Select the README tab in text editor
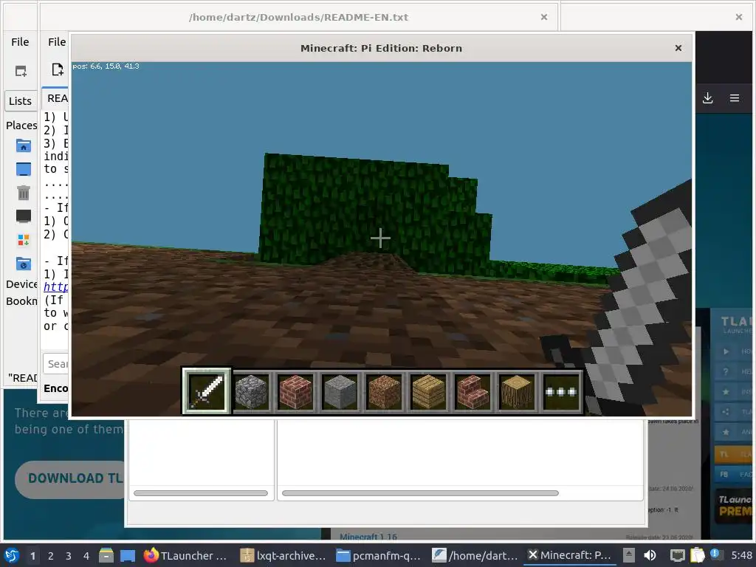 click(55, 98)
